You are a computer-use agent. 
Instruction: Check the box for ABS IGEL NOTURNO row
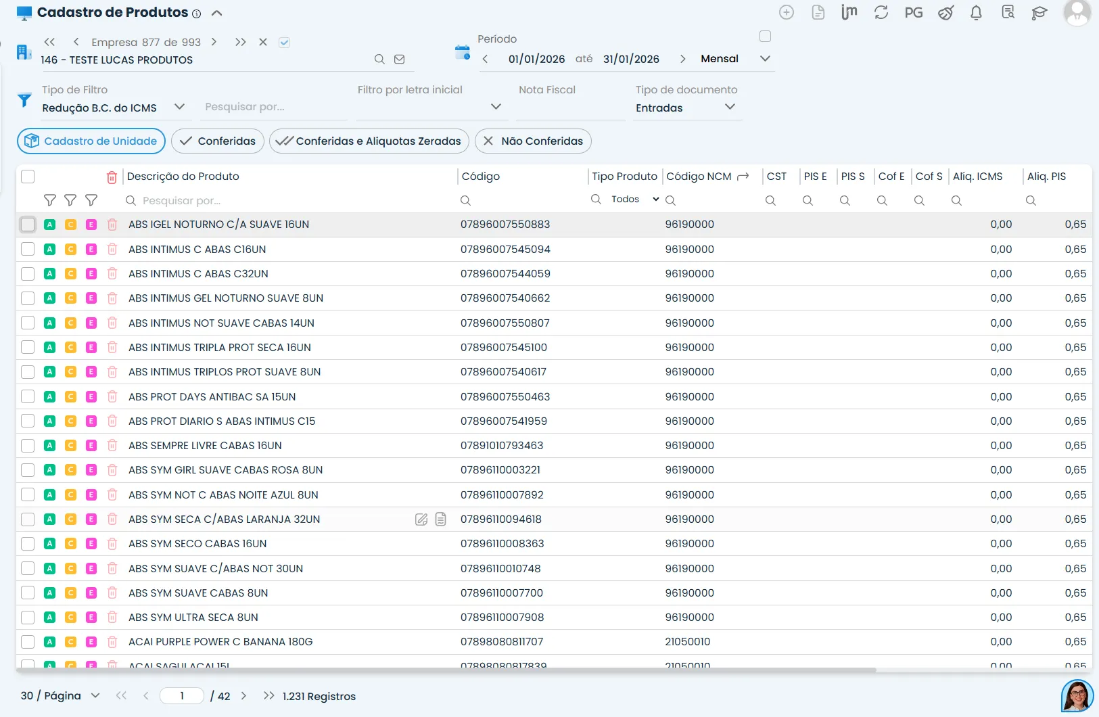pos(28,225)
